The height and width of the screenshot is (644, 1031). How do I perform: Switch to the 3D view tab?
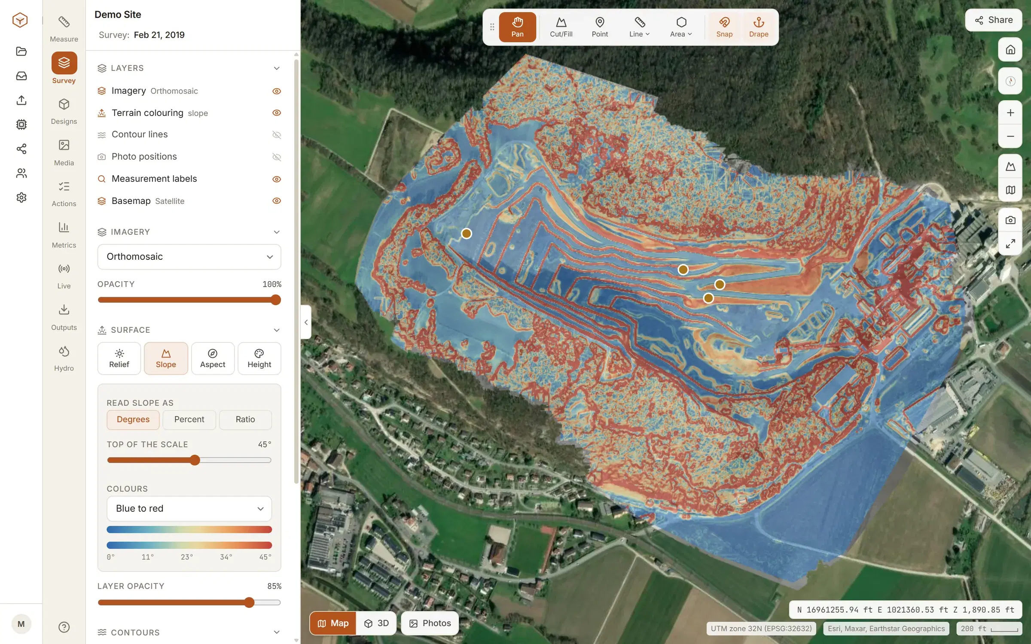click(x=376, y=623)
